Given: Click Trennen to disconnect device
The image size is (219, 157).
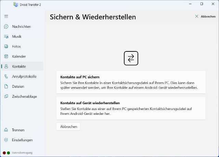Looking at the screenshot, I should [22, 130].
